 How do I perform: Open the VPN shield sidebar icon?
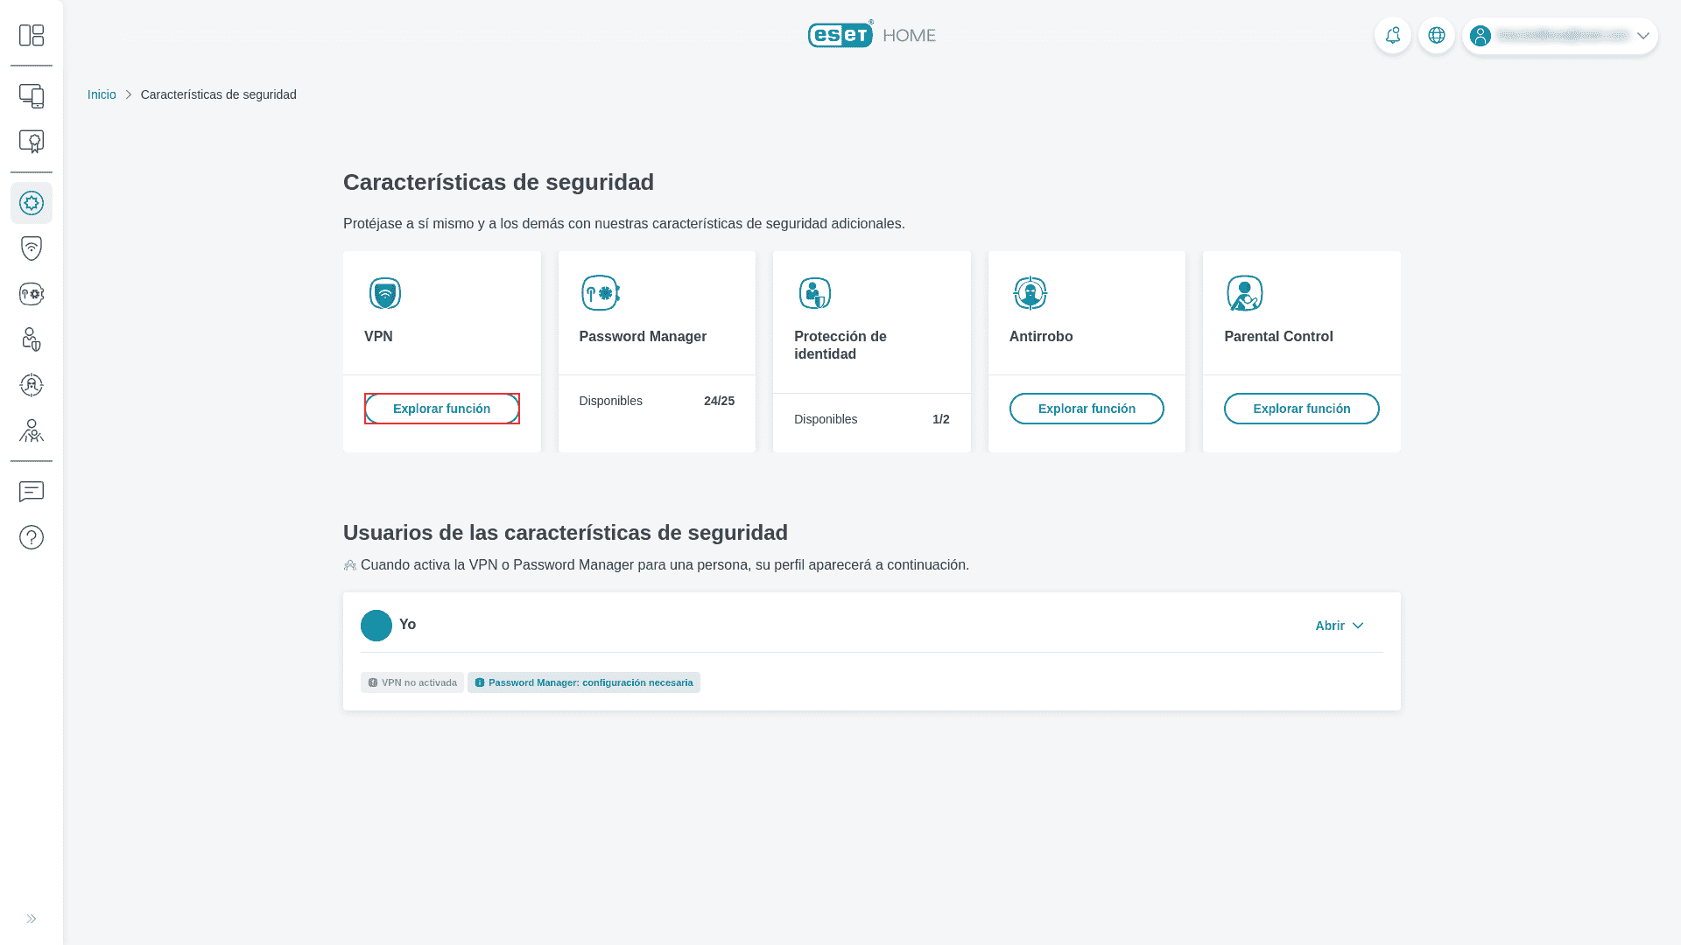point(32,248)
